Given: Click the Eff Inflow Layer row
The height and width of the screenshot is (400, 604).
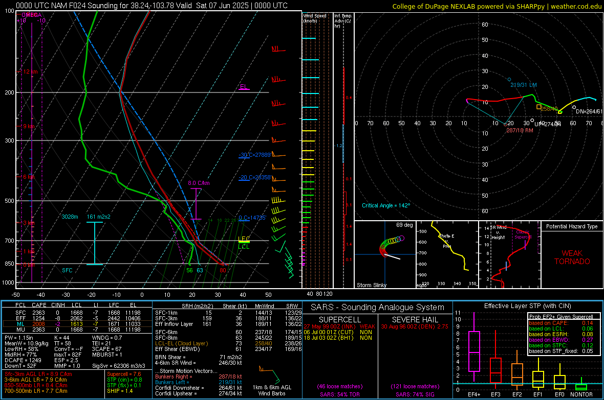Looking at the screenshot, I should point(228,324).
